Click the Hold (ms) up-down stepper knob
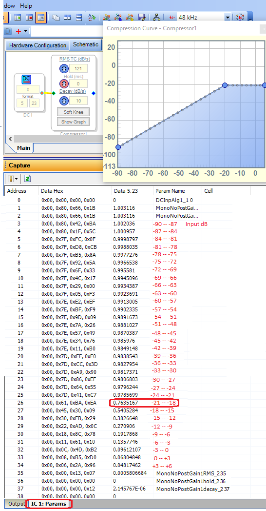This screenshot has width=266, height=511. click(64, 84)
